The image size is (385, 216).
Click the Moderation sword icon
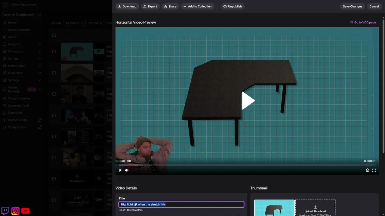5,73
